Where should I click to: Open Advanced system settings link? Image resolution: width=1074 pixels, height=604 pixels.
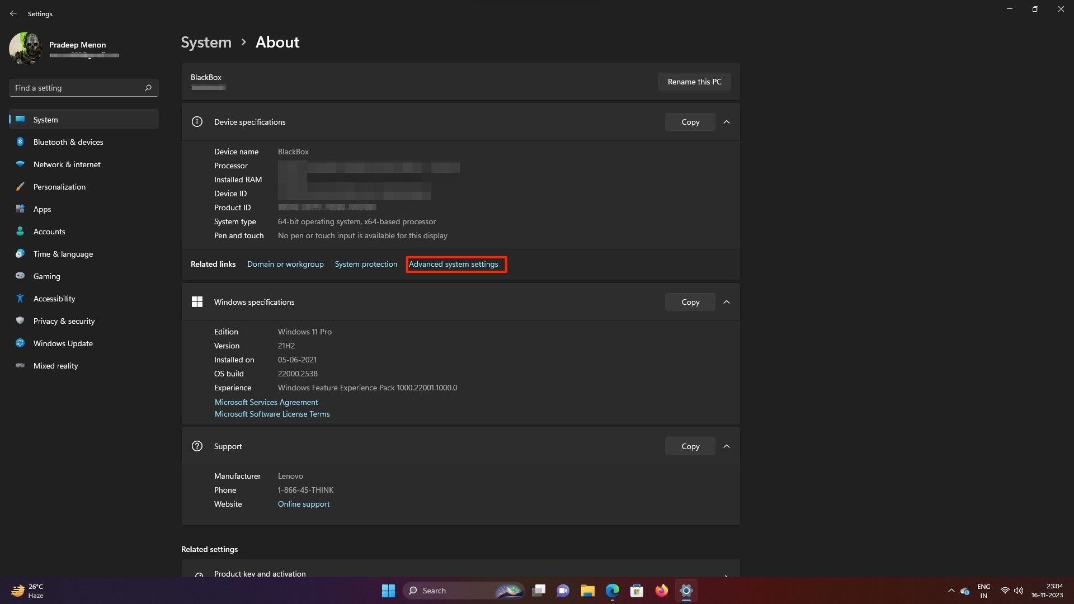pyautogui.click(x=453, y=264)
